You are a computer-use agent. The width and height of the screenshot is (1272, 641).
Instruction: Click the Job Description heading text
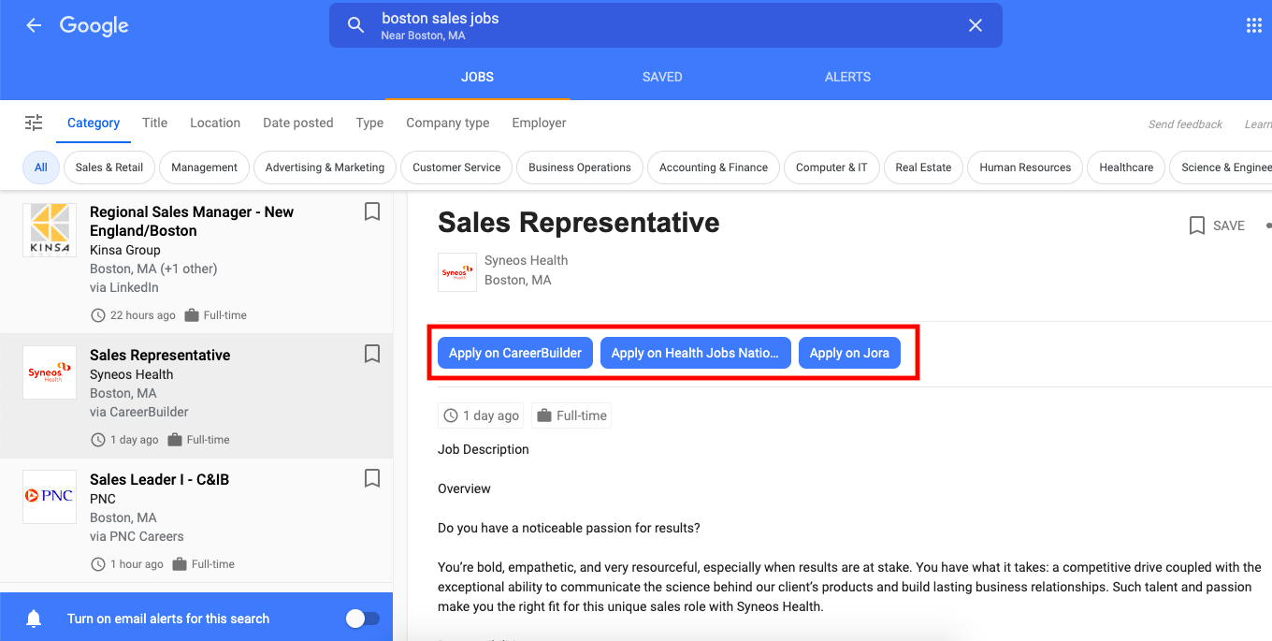484,449
